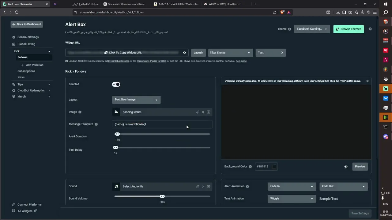Image resolution: width=392 pixels, height=220 pixels.
Task: Expand the Tips section
Action: (49, 84)
